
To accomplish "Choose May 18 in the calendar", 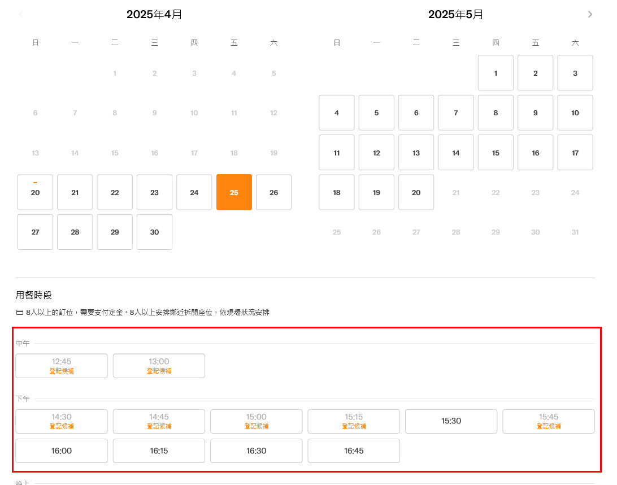I will point(337,192).
